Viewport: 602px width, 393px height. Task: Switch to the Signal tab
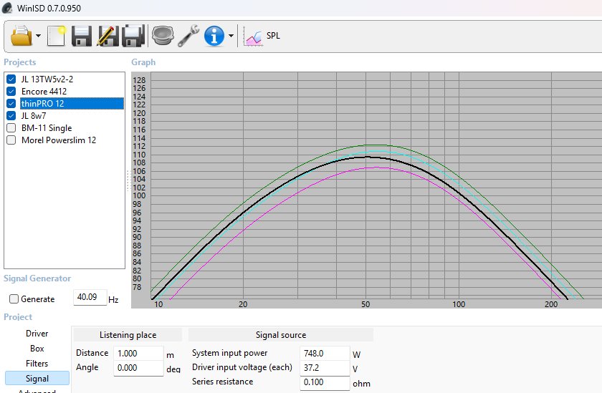pos(37,378)
